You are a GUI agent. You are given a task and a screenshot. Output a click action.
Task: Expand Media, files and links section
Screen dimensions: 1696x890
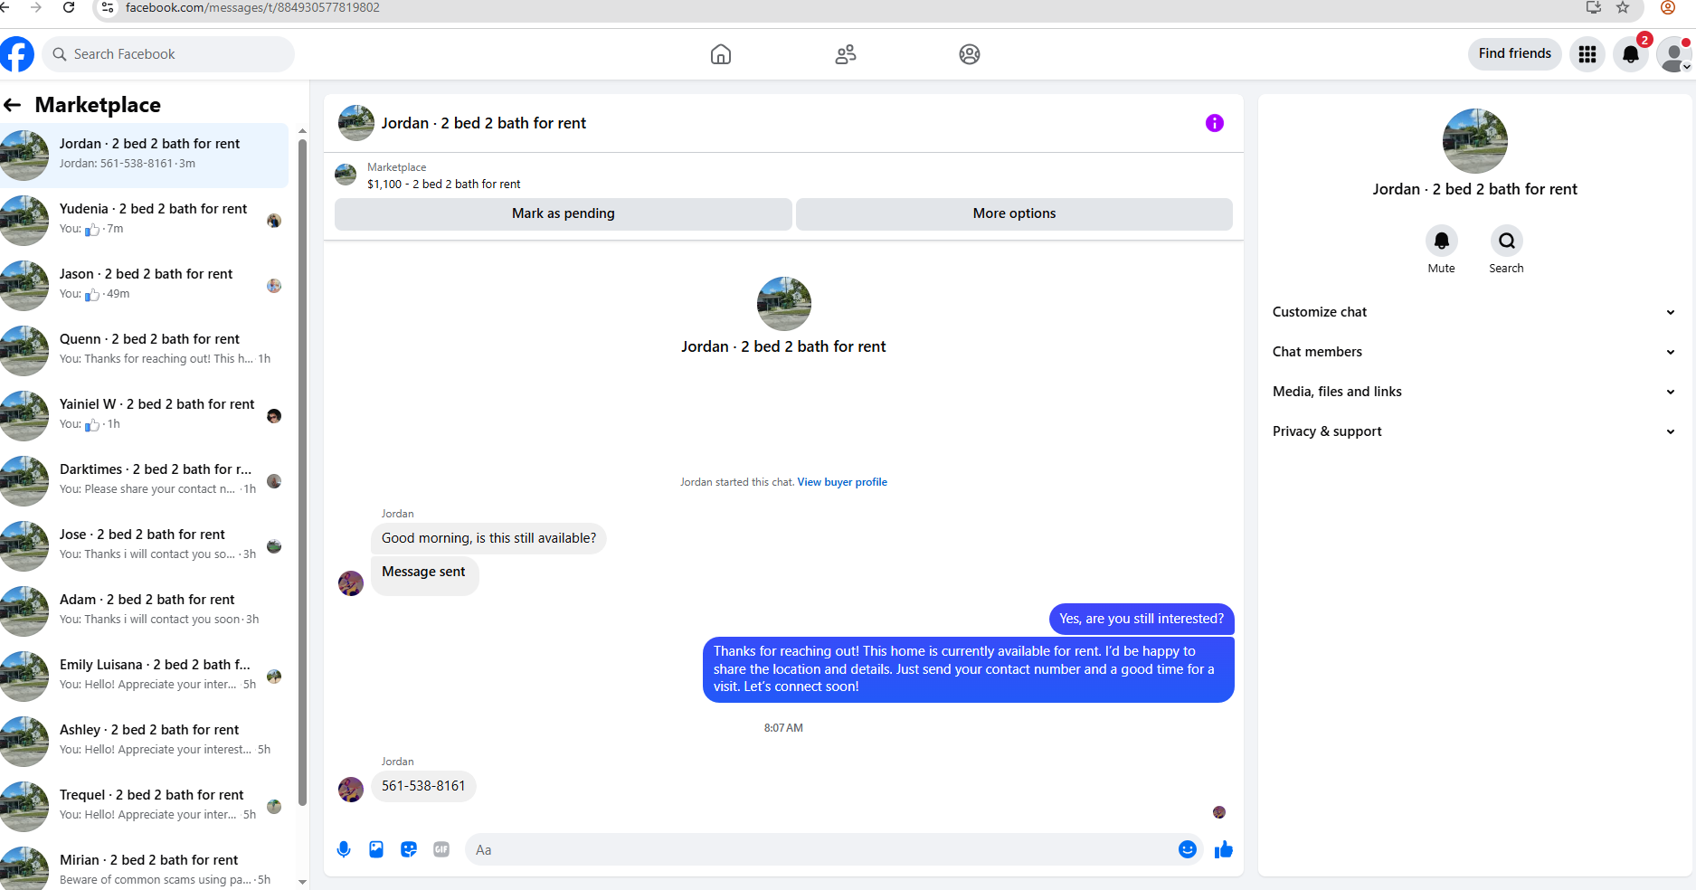pos(1474,392)
